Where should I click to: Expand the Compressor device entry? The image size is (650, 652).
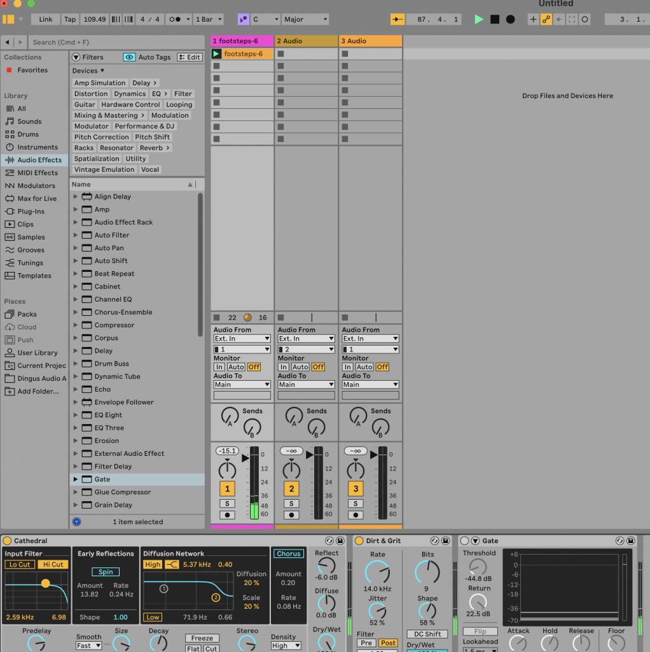[76, 325]
